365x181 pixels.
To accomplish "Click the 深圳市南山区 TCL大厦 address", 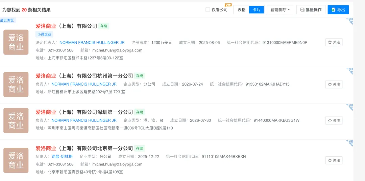I will 110,128.
